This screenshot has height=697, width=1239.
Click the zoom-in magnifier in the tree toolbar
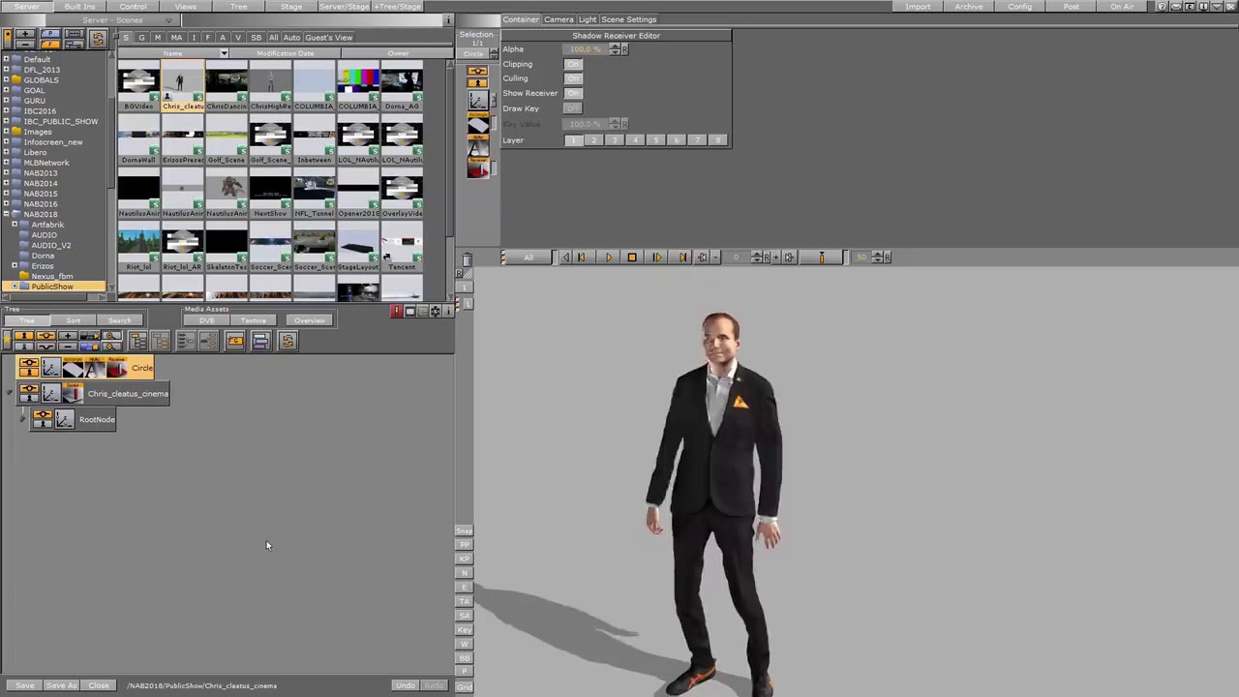pos(112,336)
